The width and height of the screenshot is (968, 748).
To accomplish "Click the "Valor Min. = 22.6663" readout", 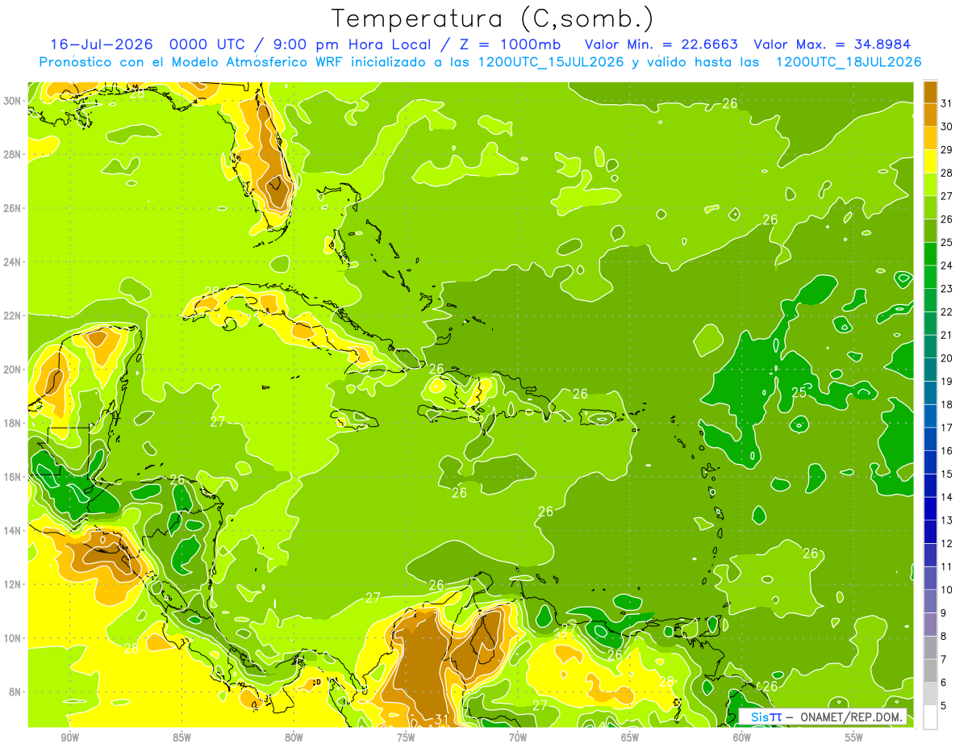I will click(x=660, y=44).
